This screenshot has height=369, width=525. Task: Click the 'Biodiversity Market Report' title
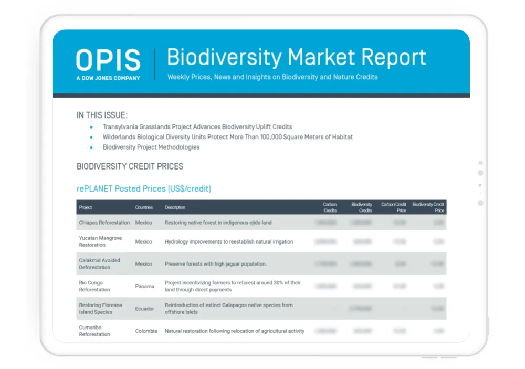click(296, 57)
